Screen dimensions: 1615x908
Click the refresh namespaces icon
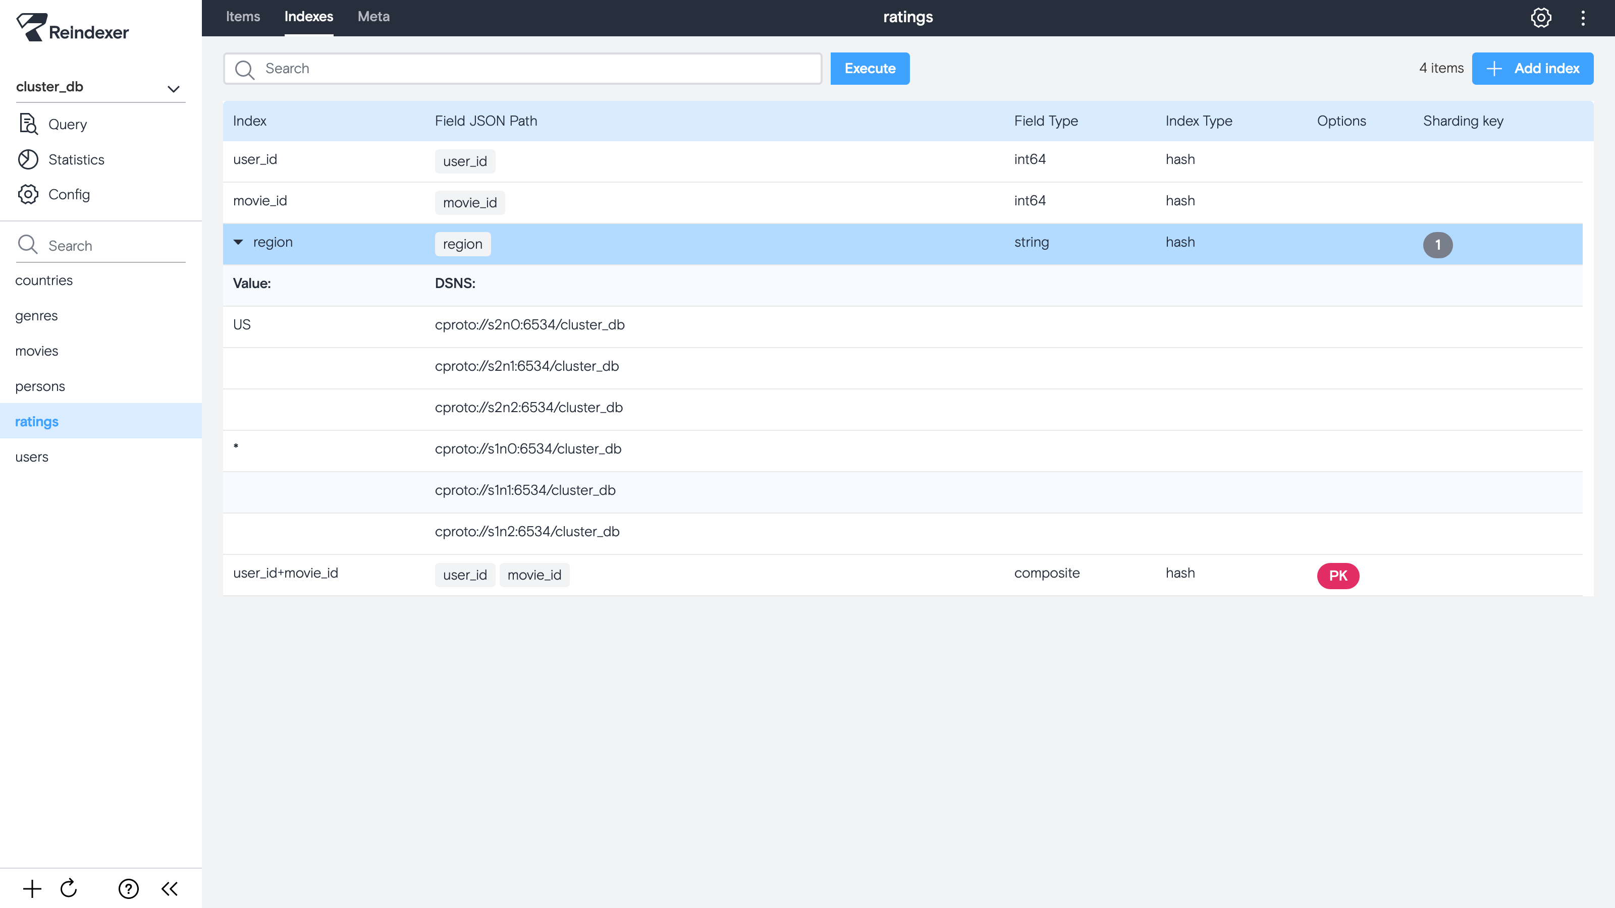69,888
